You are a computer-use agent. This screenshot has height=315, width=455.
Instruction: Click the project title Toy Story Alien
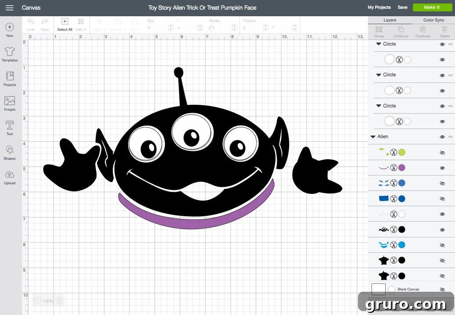202,8
